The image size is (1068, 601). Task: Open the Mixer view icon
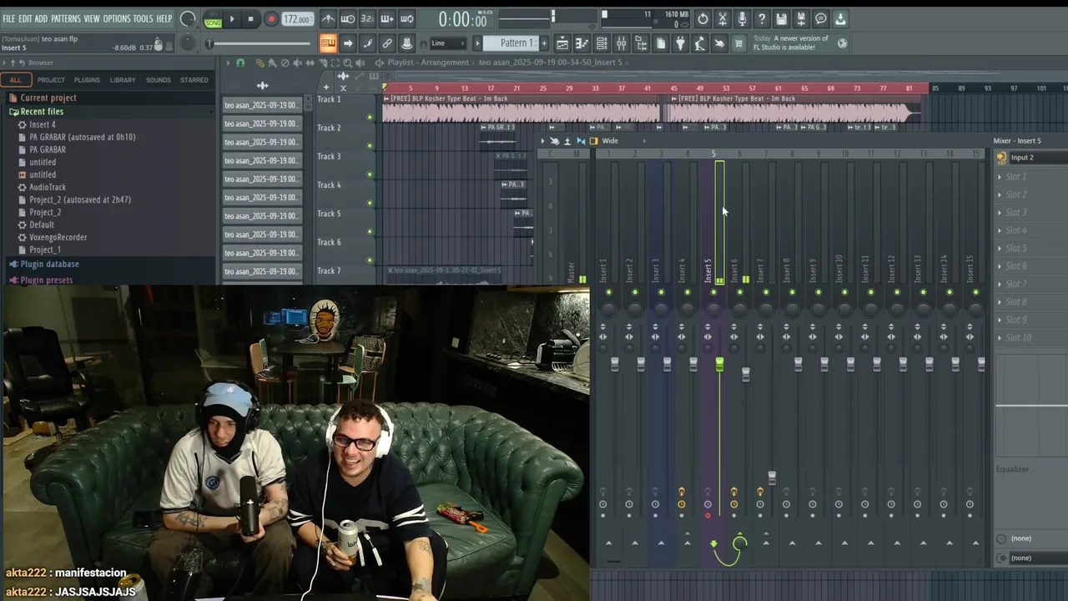pos(622,43)
